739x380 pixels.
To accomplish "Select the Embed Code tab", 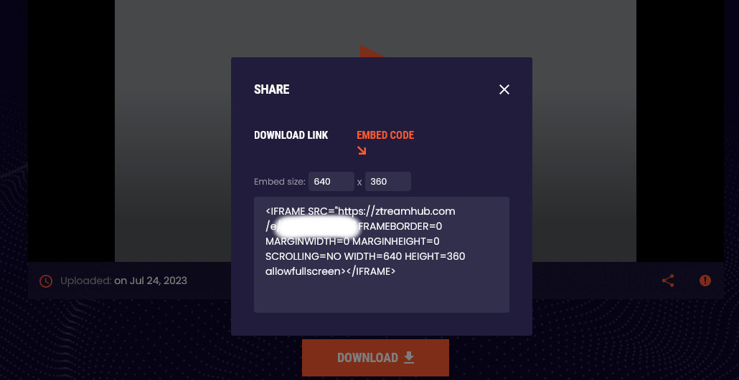I will 385,135.
